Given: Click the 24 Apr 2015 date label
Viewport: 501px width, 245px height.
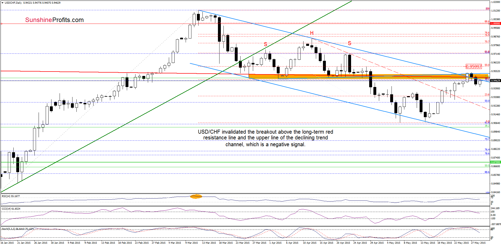Looking at the screenshot, I should pos(360,243).
